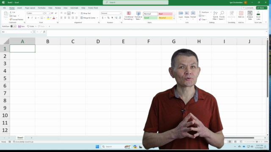Click the Increase Decimal icon
The height and width of the screenshot is (152, 271).
[x=116, y=18]
